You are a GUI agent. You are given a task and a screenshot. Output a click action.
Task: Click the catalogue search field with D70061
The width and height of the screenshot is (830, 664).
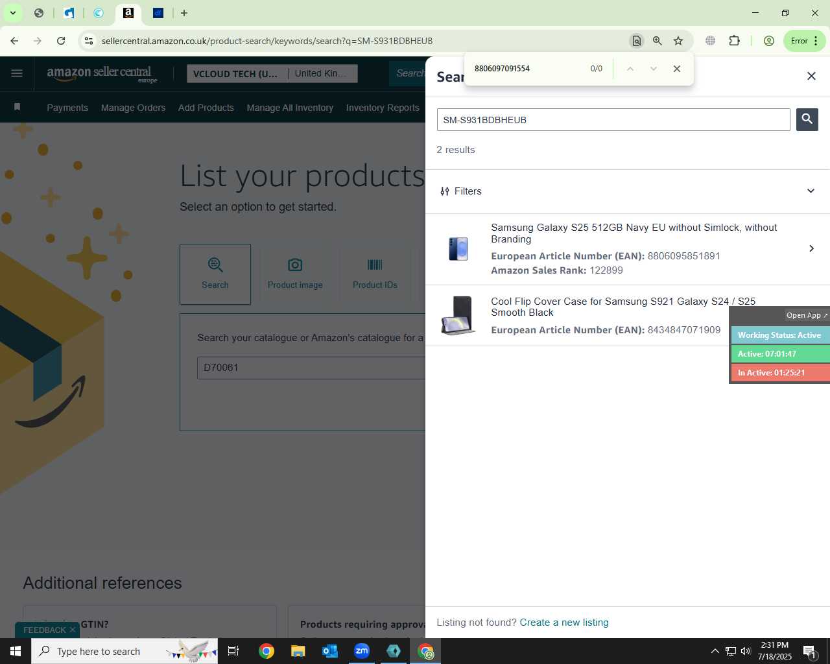[x=311, y=368]
